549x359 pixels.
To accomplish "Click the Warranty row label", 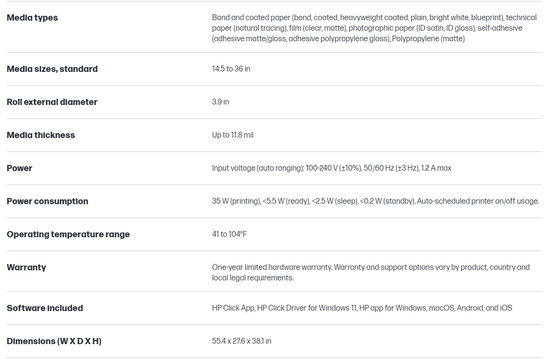I will point(26,267).
